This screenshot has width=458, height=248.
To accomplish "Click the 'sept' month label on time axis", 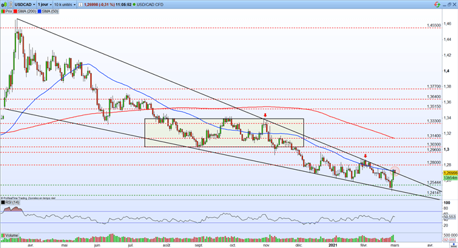I will tap(199, 245).
